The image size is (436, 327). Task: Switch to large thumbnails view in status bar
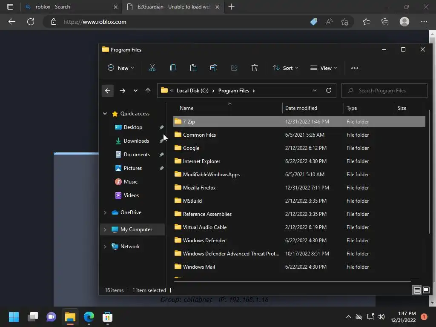pos(426,290)
